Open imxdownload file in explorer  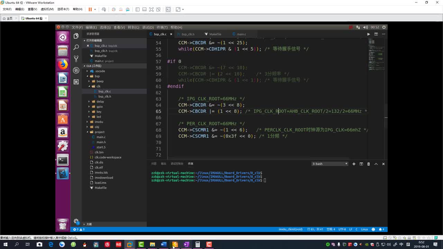click(x=104, y=177)
